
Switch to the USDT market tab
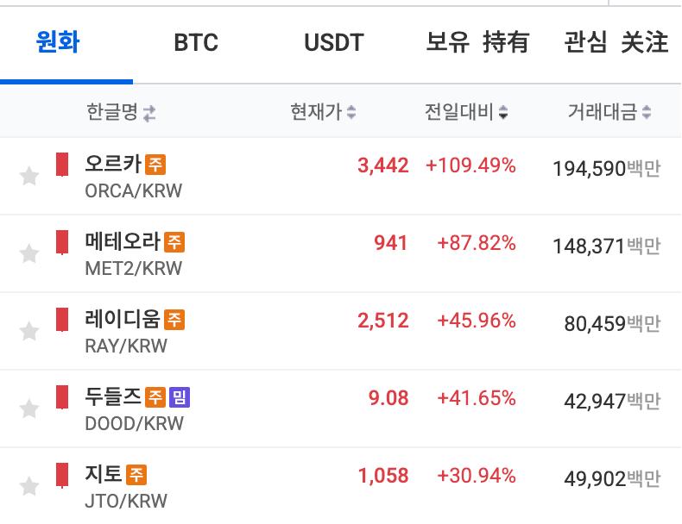click(334, 42)
